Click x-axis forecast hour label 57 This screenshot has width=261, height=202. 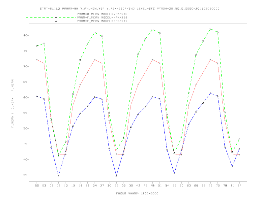(x=174, y=185)
